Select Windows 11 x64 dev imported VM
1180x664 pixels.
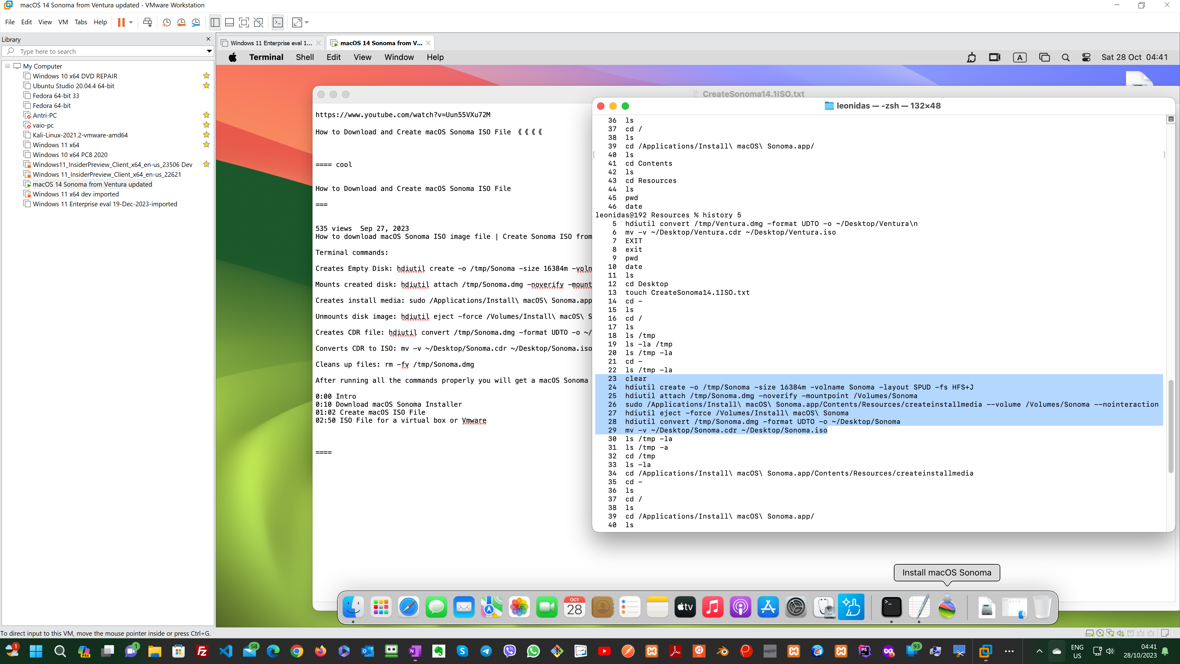pyautogui.click(x=76, y=194)
